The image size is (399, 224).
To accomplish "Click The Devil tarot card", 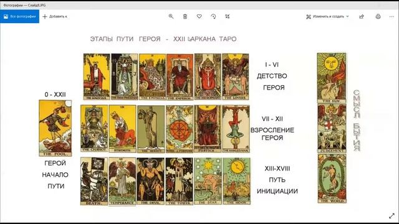I will (151, 181).
